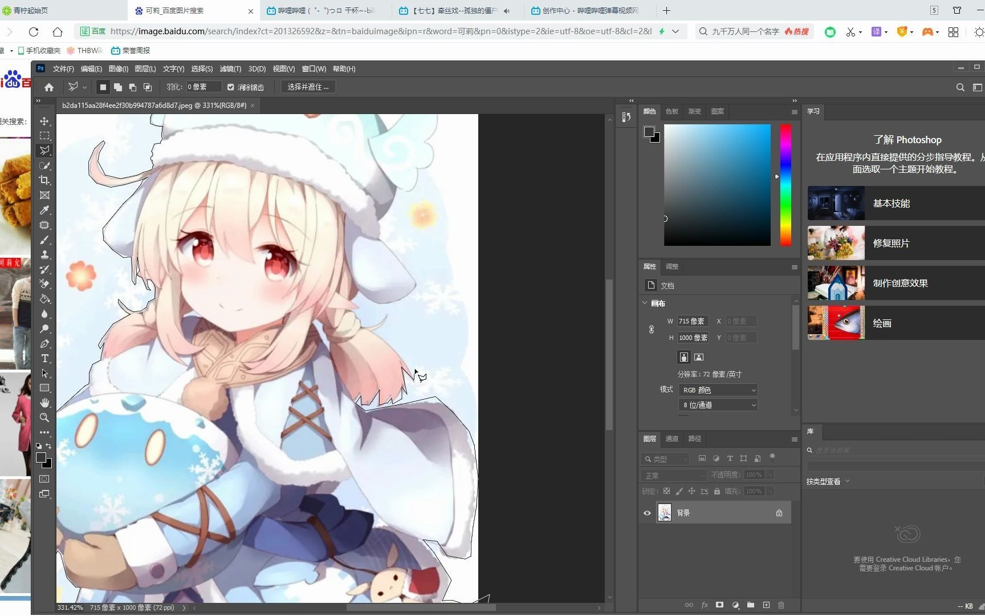Viewport: 985px width, 616px height.
Task: Add layer mask icon in Layers panel
Action: 719,605
